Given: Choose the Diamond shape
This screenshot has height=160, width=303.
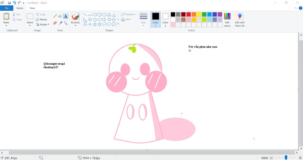Looking at the screenshot, I should [x=90, y=19].
